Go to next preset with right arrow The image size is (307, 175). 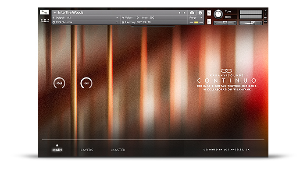[184, 13]
